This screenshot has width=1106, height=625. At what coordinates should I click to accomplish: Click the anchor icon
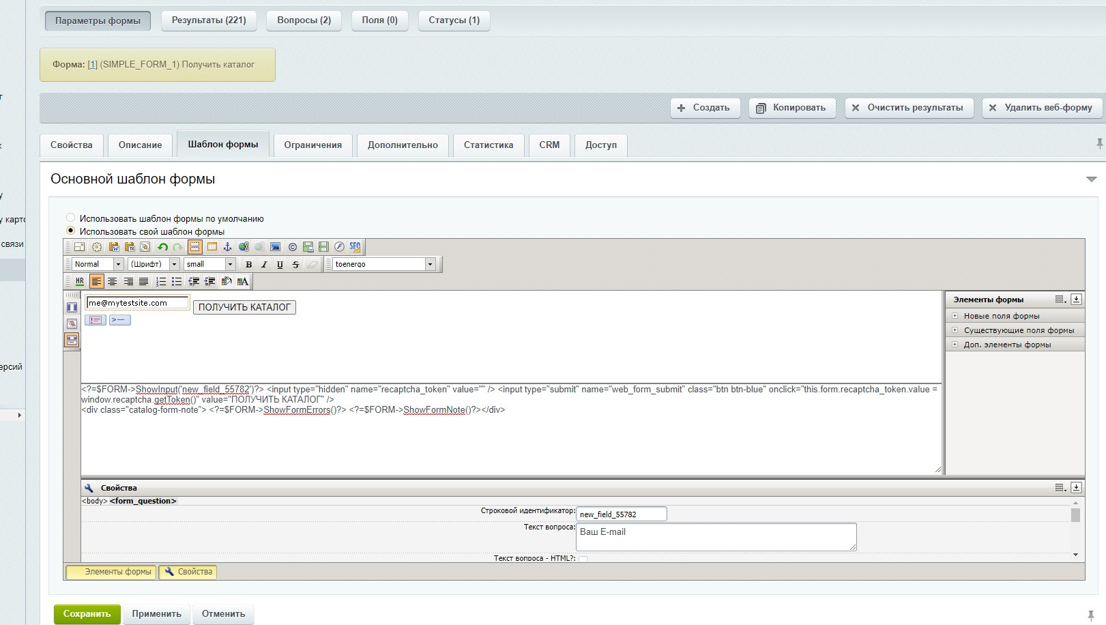tap(228, 247)
